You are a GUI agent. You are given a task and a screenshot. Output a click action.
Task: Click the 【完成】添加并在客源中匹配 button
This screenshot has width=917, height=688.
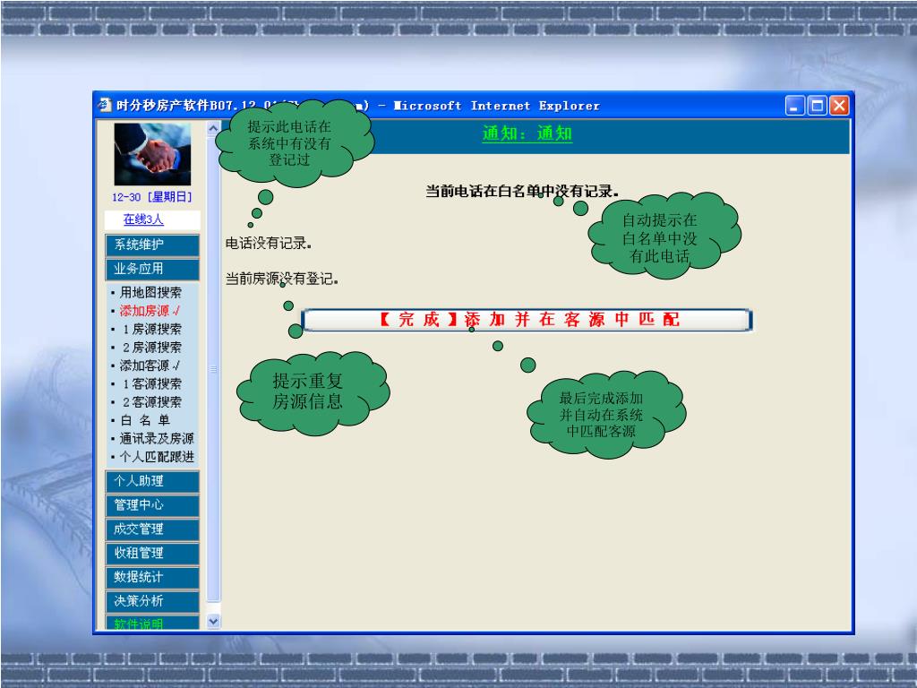coord(527,320)
